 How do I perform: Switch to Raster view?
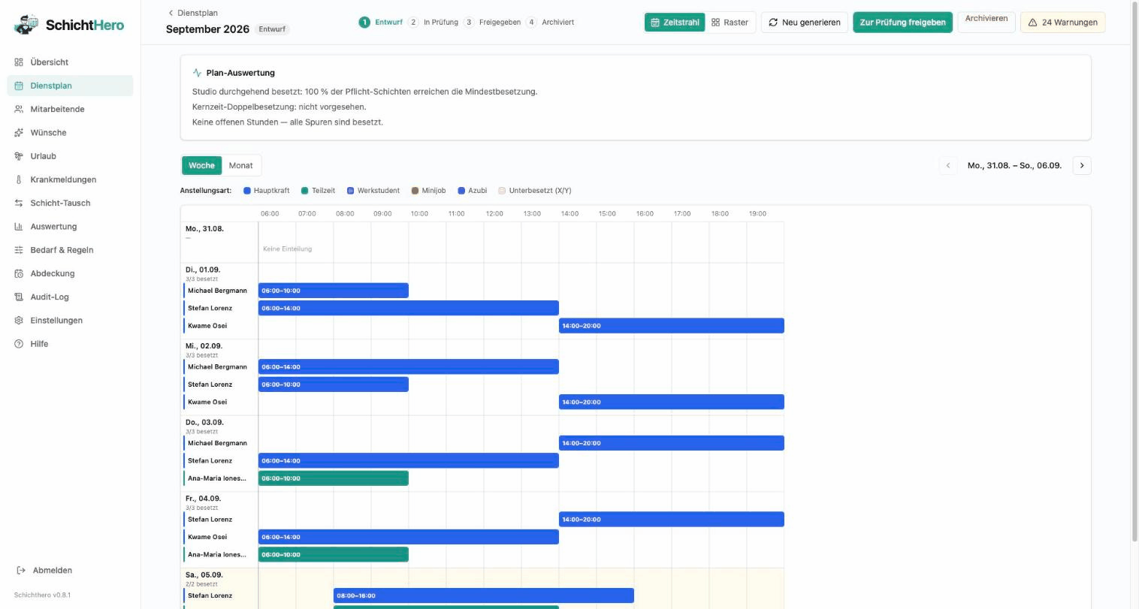[x=730, y=23]
